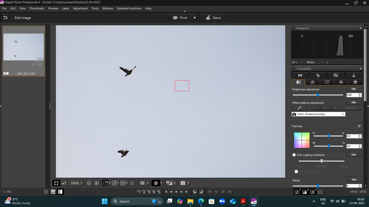
Task: Click the white balance fine-tune color square
Action: click(x=302, y=140)
